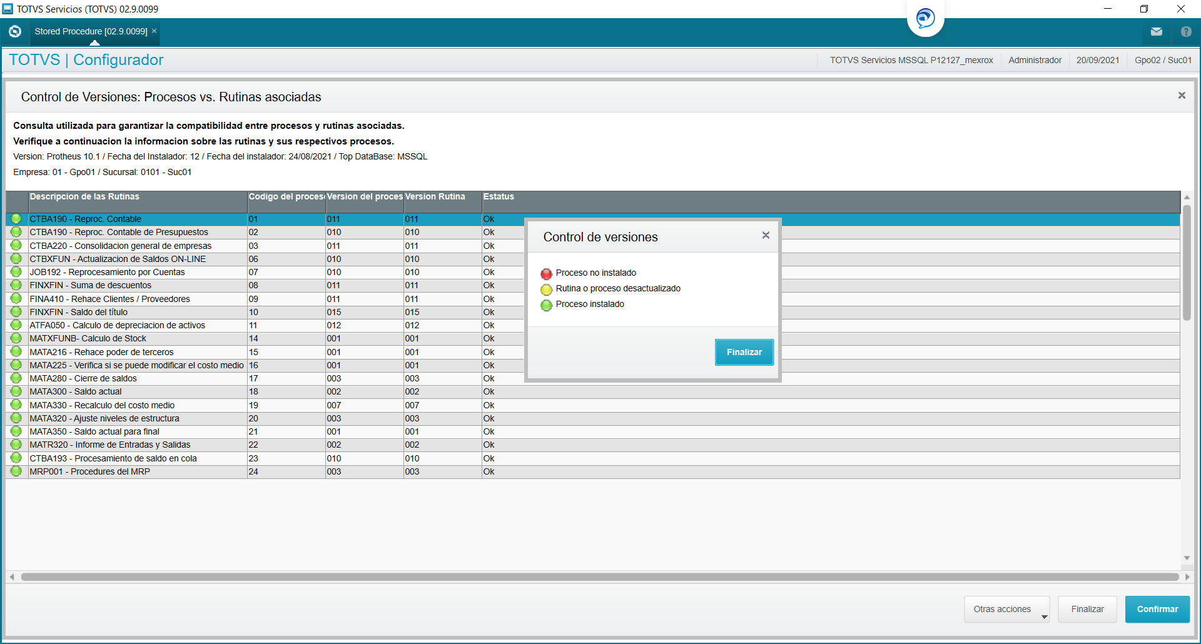The width and height of the screenshot is (1201, 644).
Task: Click the Gpo02 / Suc01 label
Action: 1163,60
